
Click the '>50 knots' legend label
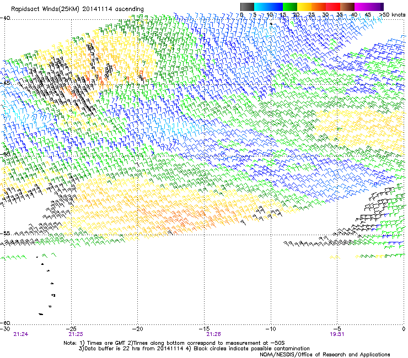click(392, 15)
